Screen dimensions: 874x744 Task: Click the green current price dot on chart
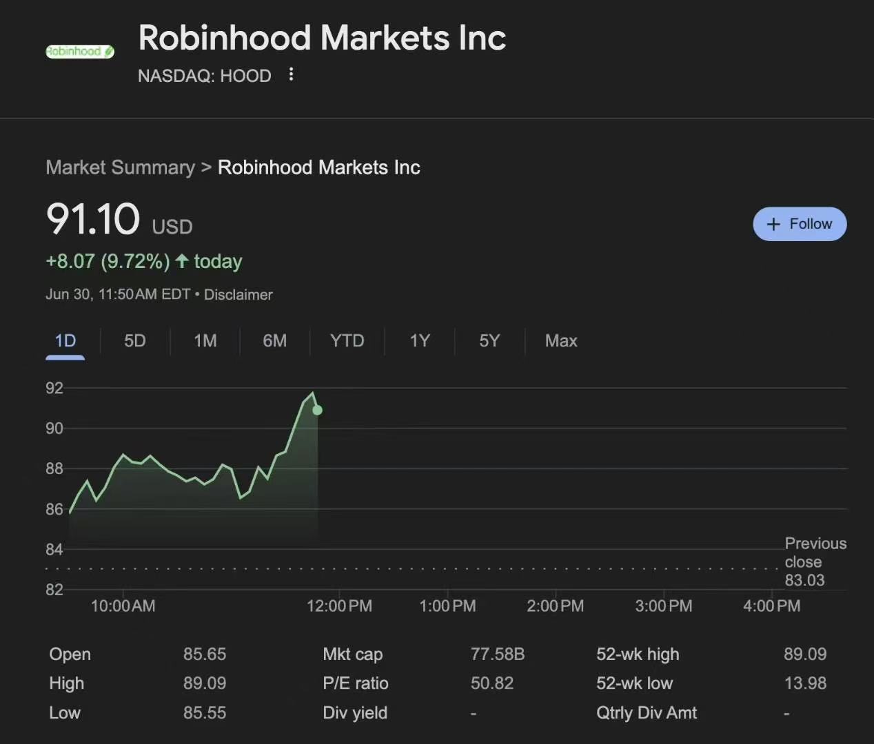click(x=317, y=410)
